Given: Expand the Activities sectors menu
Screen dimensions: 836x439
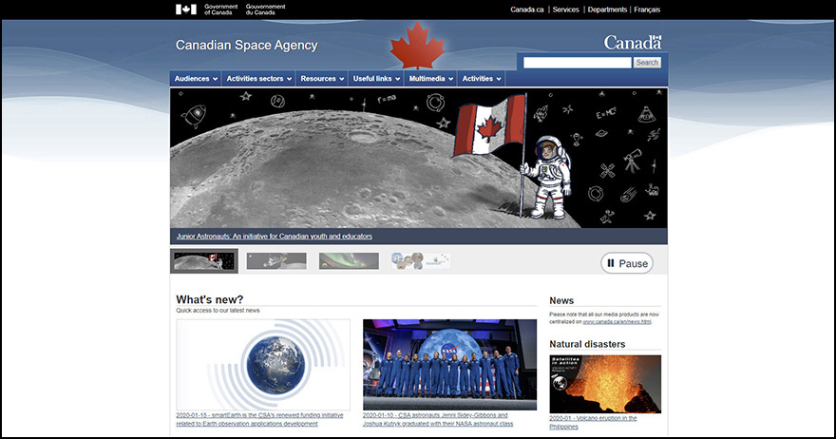Looking at the screenshot, I should coord(259,79).
